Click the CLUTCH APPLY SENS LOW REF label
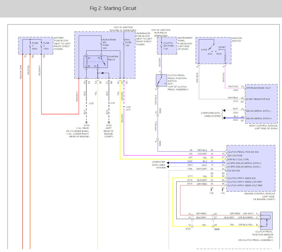 (245, 182)
